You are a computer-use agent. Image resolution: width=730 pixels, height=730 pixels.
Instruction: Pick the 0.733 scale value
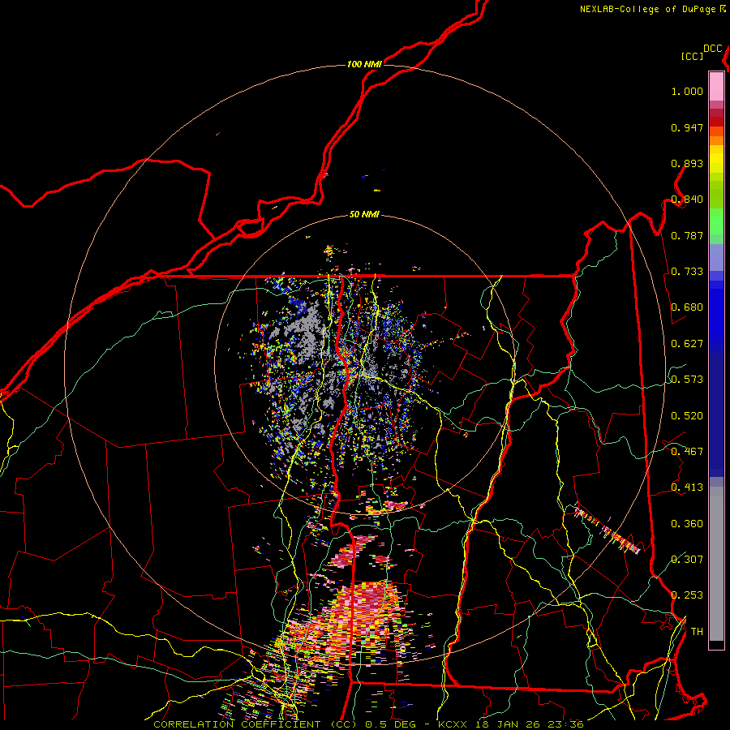pyautogui.click(x=687, y=272)
